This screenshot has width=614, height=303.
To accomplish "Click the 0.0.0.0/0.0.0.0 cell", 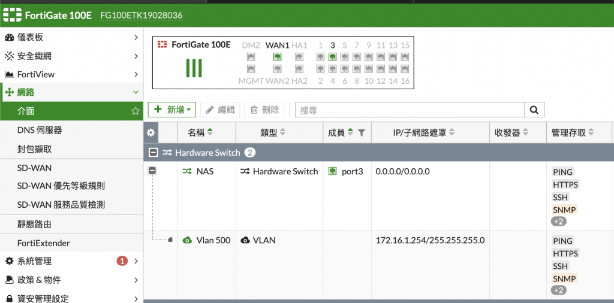I will point(402,171).
